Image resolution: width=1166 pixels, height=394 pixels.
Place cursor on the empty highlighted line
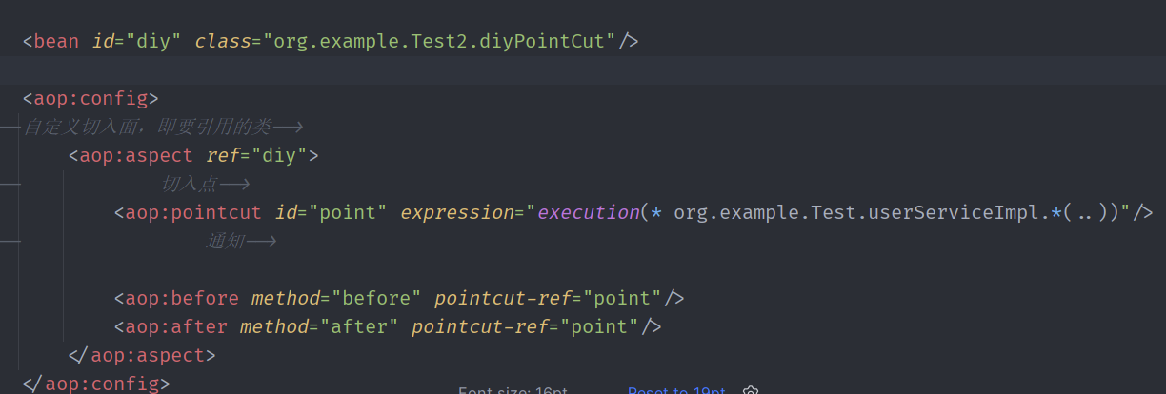[572, 70]
